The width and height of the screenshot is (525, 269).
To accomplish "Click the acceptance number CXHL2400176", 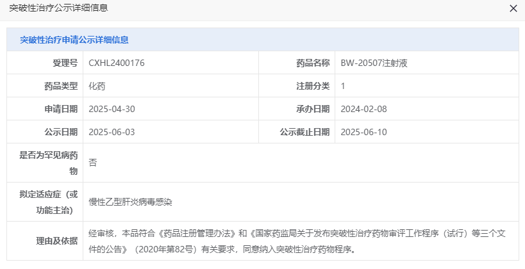I will point(117,63).
